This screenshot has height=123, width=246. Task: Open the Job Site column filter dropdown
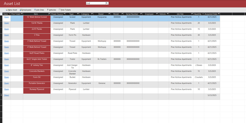192,14
